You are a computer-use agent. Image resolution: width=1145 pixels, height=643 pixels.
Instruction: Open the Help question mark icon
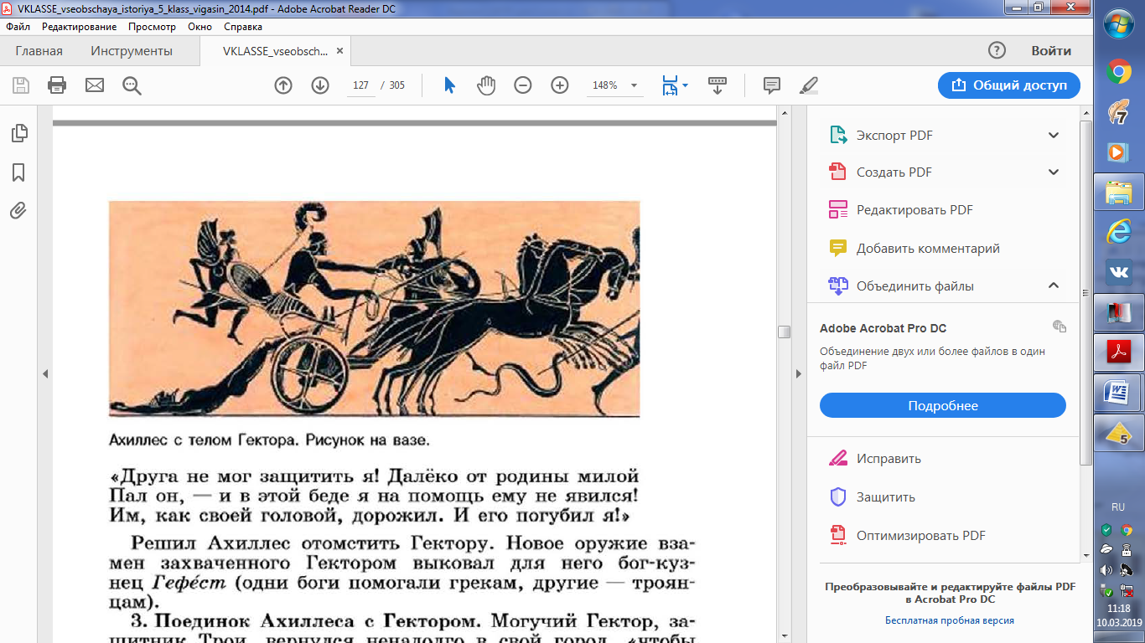[x=997, y=50]
